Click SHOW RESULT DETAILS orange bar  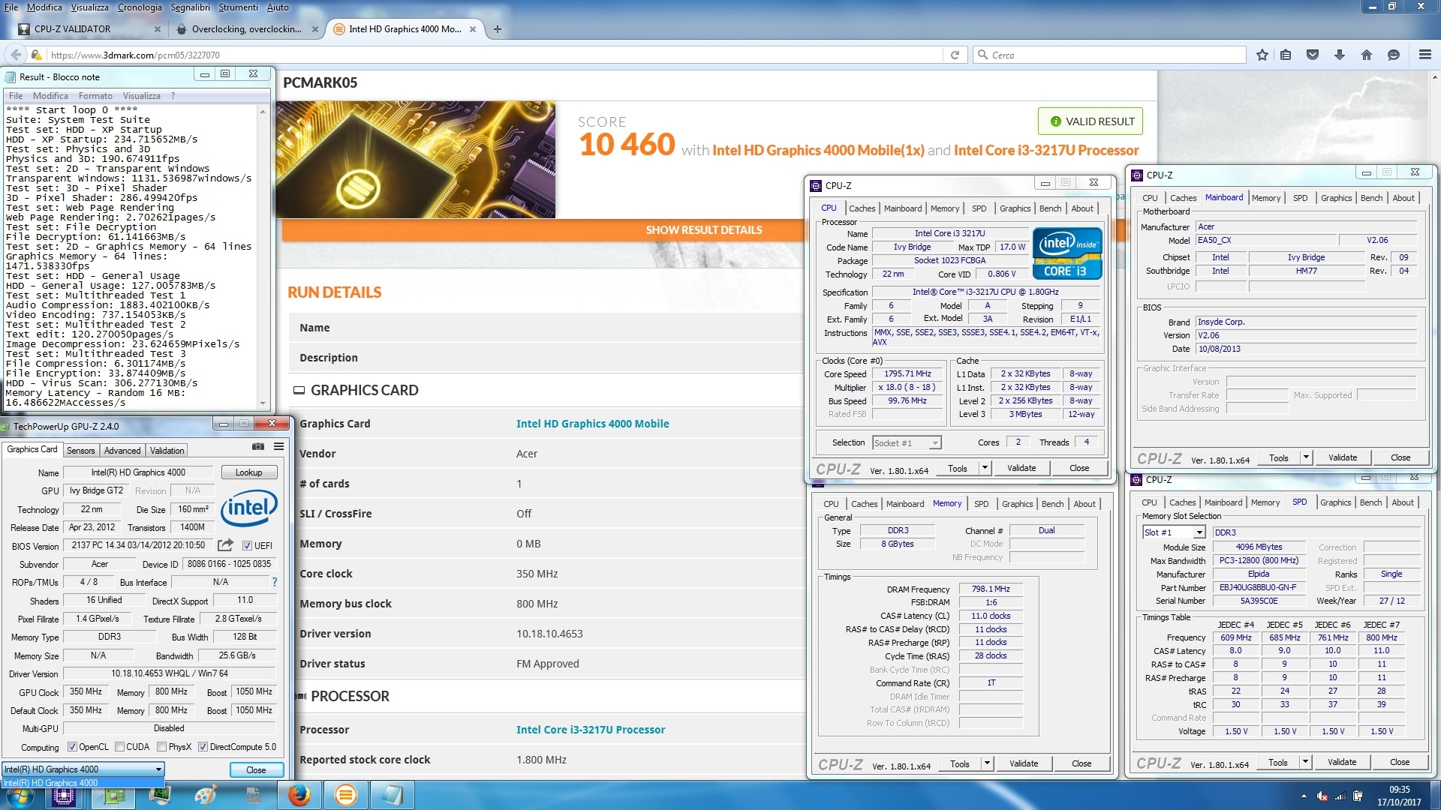coord(703,230)
